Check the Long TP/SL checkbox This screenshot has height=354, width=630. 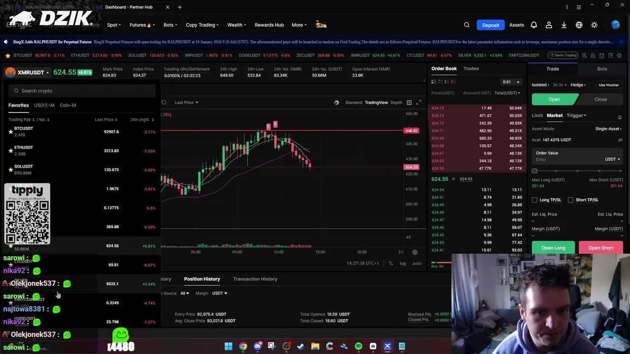tap(535, 200)
